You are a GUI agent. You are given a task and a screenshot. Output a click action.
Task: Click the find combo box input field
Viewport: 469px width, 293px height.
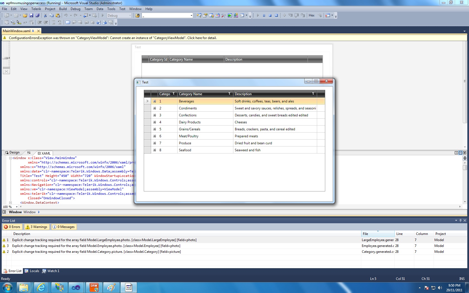tap(166, 16)
